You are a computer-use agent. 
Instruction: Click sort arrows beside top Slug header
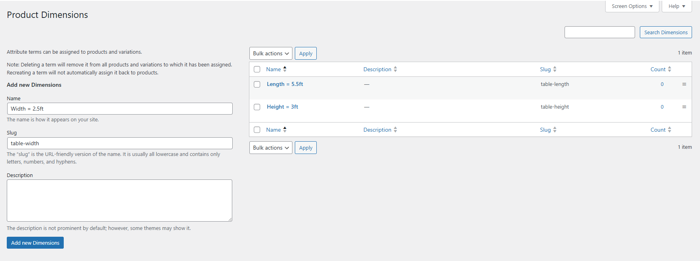(x=555, y=69)
